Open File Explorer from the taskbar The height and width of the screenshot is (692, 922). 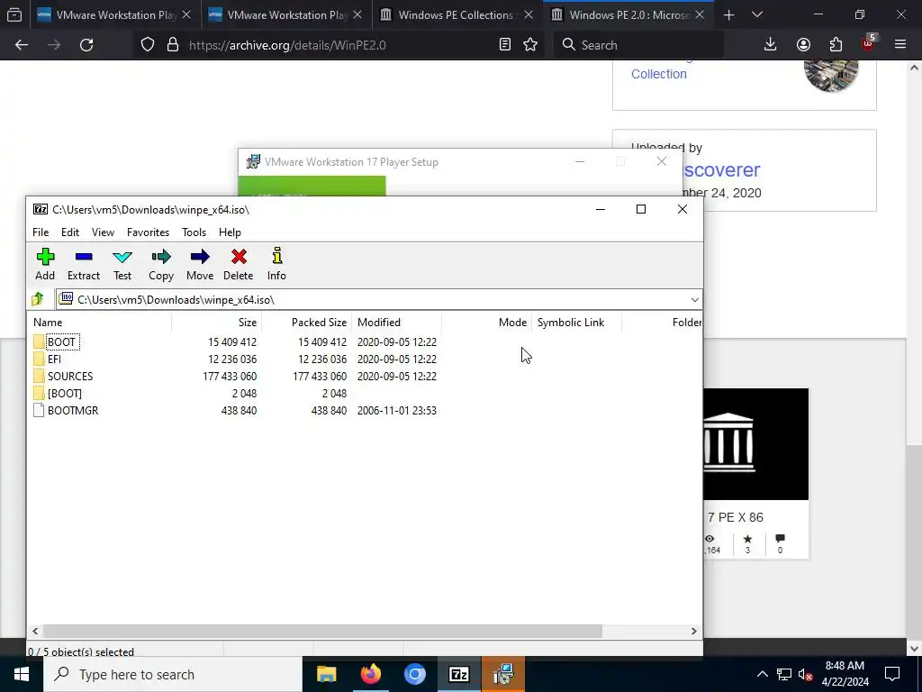[326, 674]
